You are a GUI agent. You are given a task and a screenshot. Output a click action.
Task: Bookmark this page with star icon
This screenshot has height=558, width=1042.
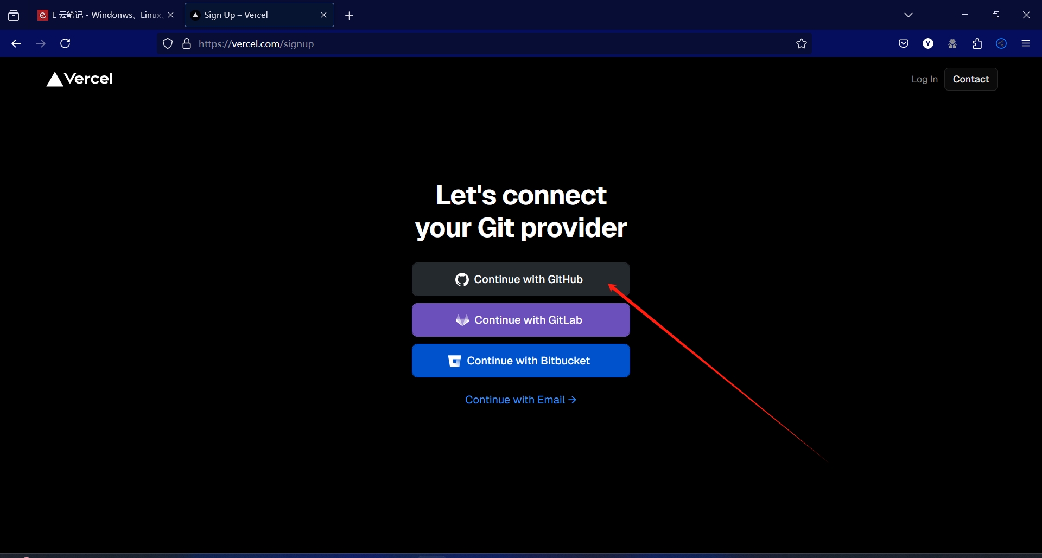801,44
